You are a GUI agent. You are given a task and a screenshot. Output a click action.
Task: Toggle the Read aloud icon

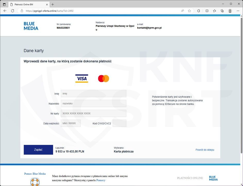(x=182, y=11)
